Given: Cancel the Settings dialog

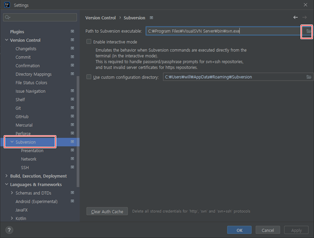Looking at the screenshot, I should pyautogui.click(x=268, y=230).
